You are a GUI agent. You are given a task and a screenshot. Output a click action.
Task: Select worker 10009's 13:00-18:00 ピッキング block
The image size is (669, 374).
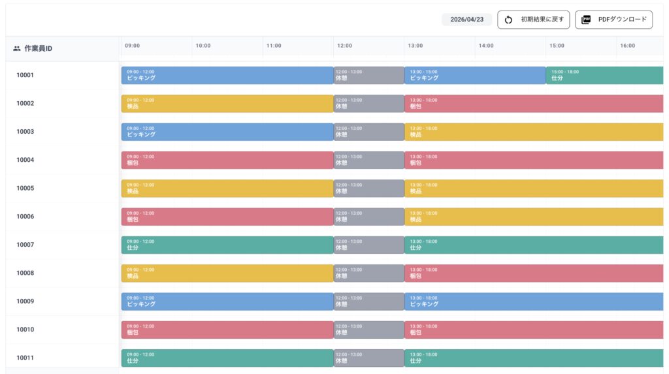(534, 302)
